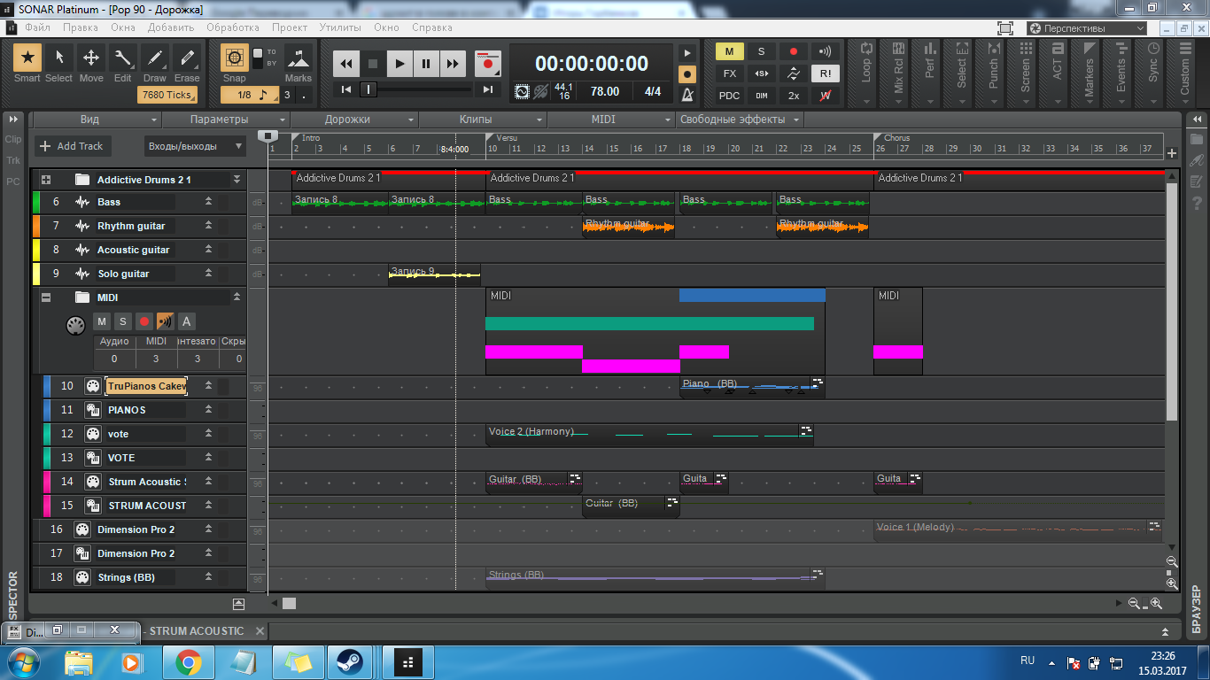Stop playback in the transport

click(x=373, y=64)
